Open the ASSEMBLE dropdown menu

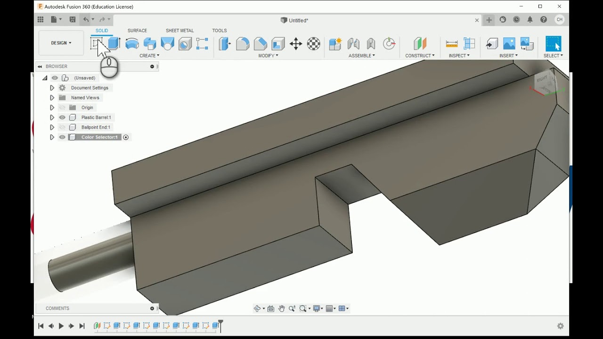[x=362, y=56]
